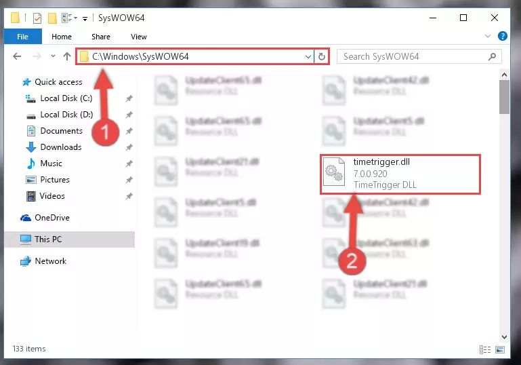
Task: Click the Properties icon in quick access toolbar
Action: tap(37, 18)
